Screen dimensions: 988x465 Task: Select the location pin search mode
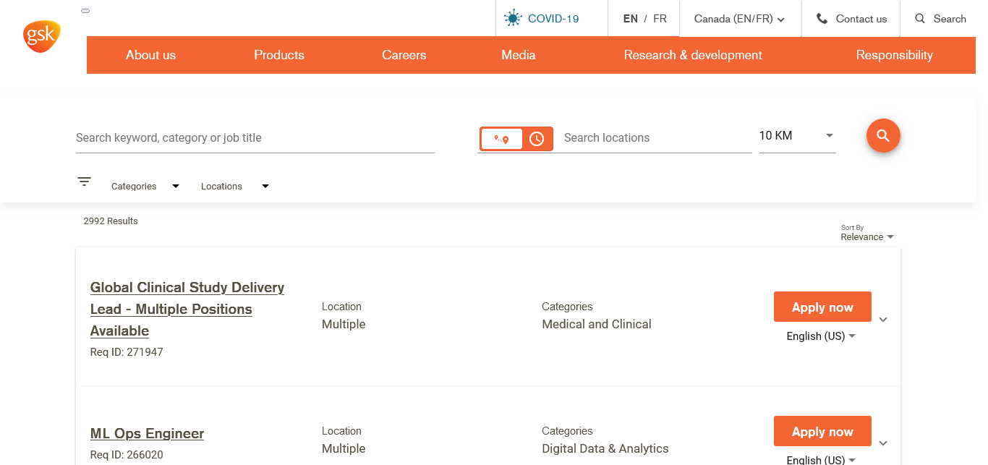pos(501,139)
